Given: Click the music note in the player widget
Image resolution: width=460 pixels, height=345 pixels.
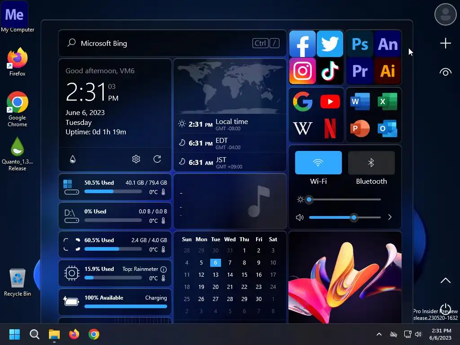Looking at the screenshot, I should click(259, 201).
